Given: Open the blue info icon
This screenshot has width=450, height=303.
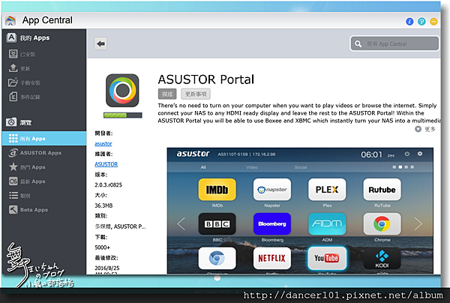Looking at the screenshot, I should point(409,21).
